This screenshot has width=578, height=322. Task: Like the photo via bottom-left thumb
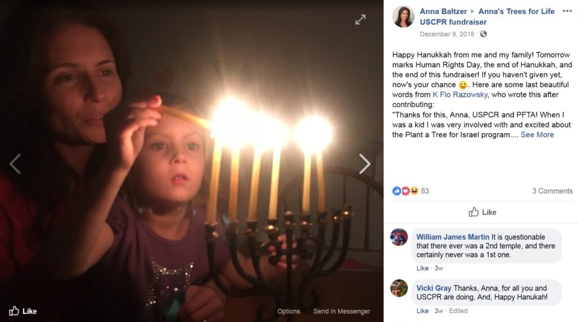[23, 311]
